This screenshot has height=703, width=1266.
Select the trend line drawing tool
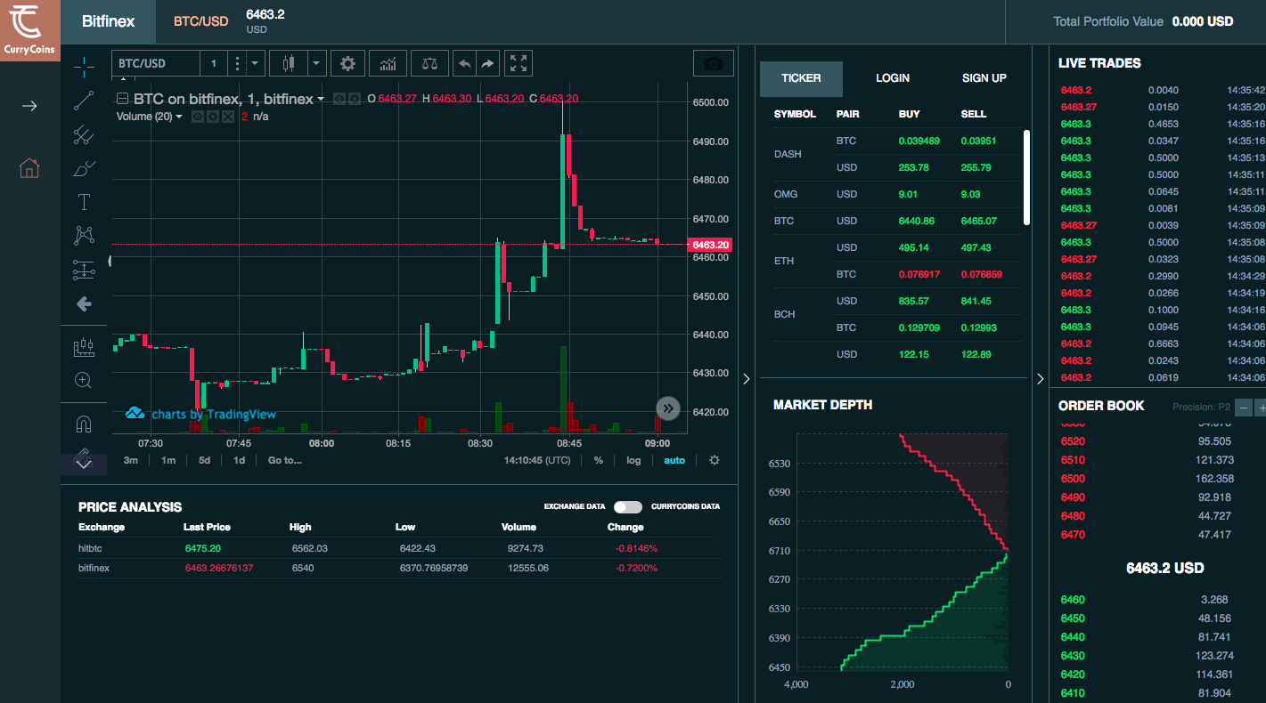tap(83, 100)
